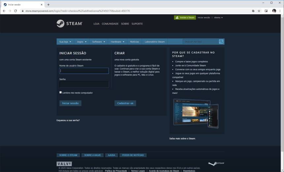This screenshot has height=172, width=284.
Task: Click the iniciar sessão link at top
Action: click(x=204, y=17)
